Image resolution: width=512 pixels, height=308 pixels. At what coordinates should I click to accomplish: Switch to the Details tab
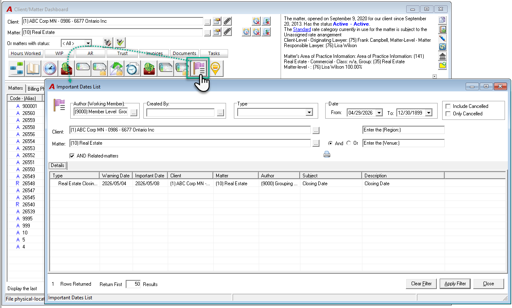58,165
